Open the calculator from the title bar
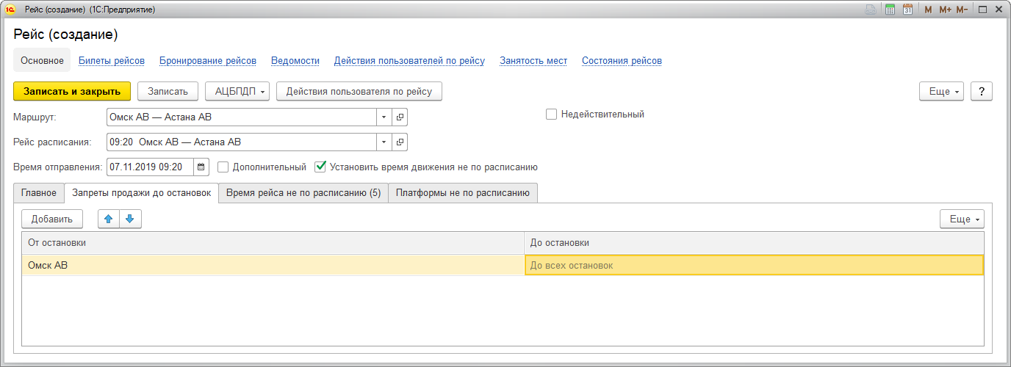This screenshot has width=1011, height=367. (x=890, y=10)
